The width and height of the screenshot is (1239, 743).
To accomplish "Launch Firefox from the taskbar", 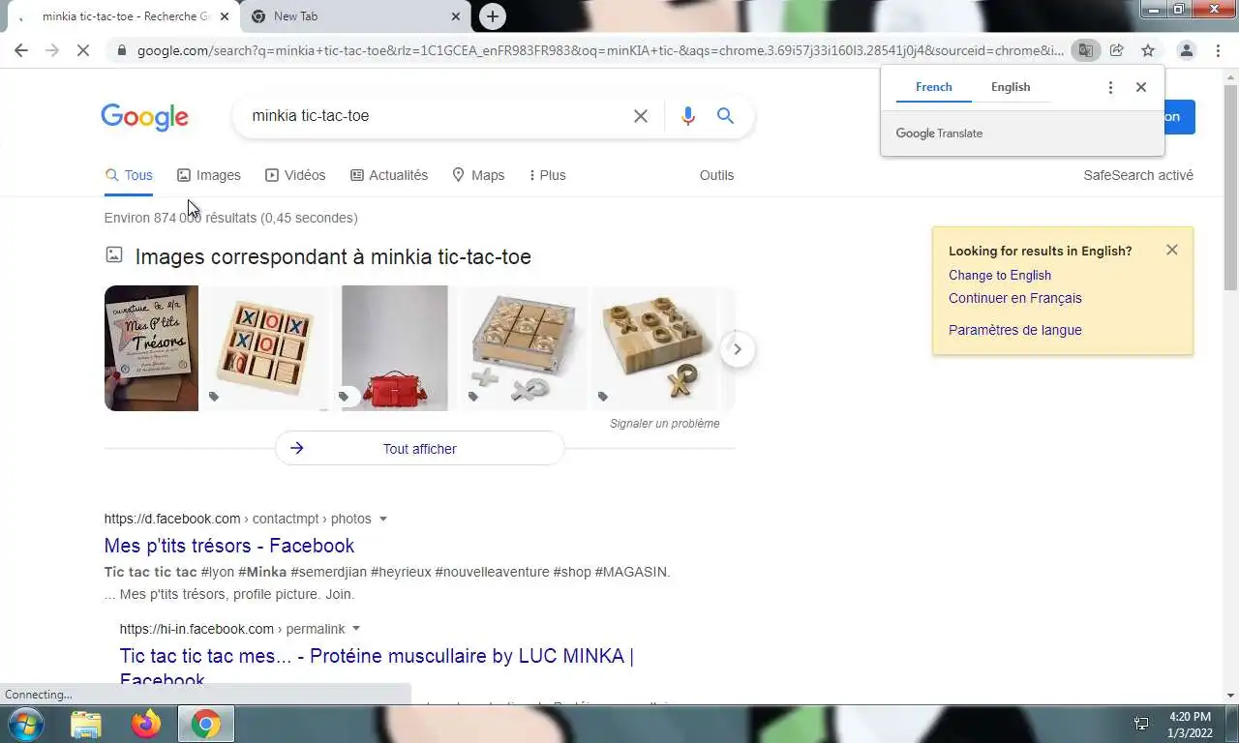I will 146,725.
